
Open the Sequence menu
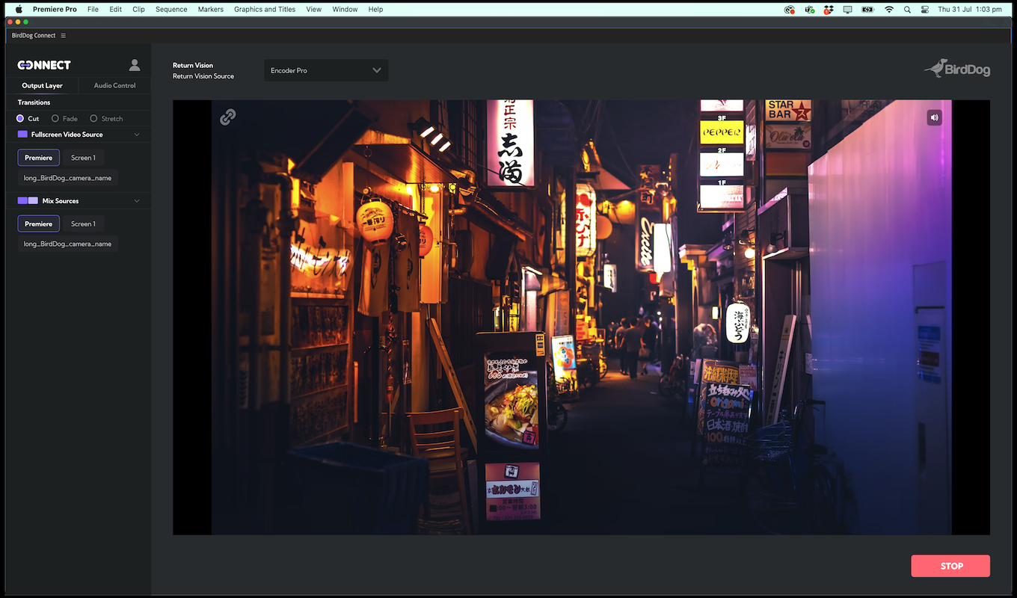(x=171, y=10)
